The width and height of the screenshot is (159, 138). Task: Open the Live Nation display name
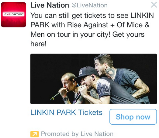50,5
